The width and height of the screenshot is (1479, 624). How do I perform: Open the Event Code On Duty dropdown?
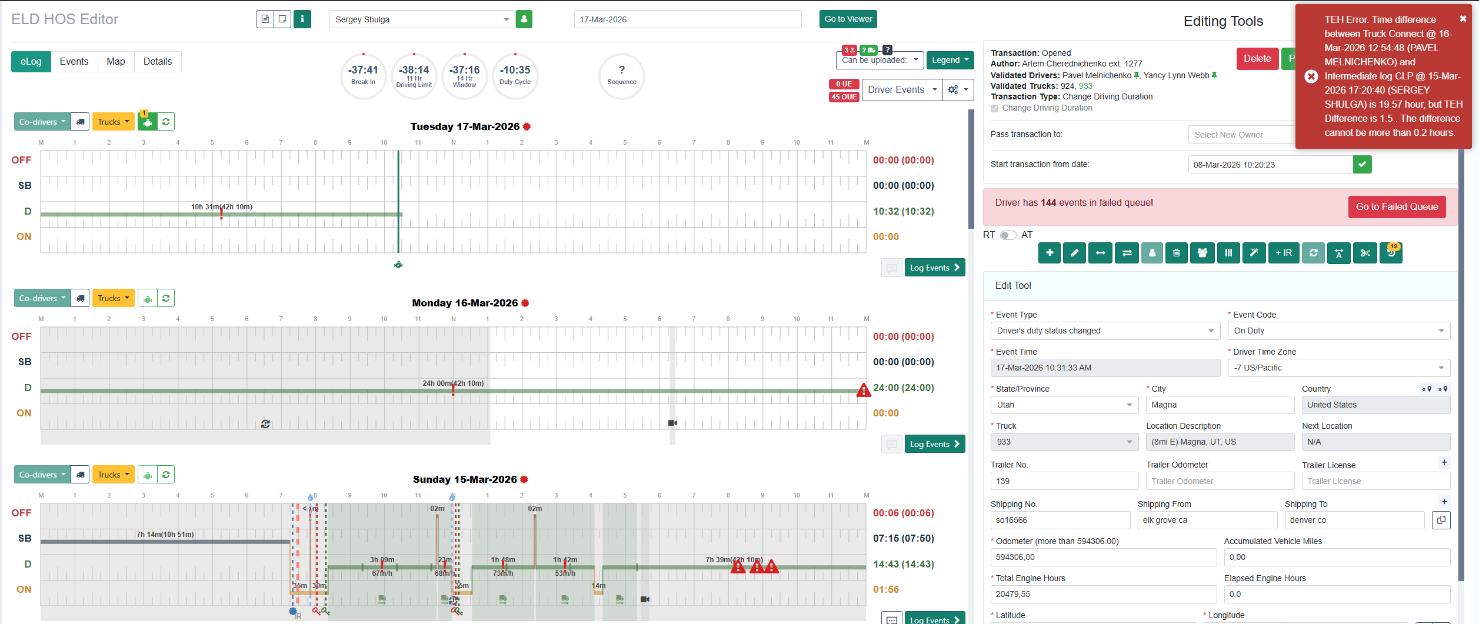coord(1338,331)
